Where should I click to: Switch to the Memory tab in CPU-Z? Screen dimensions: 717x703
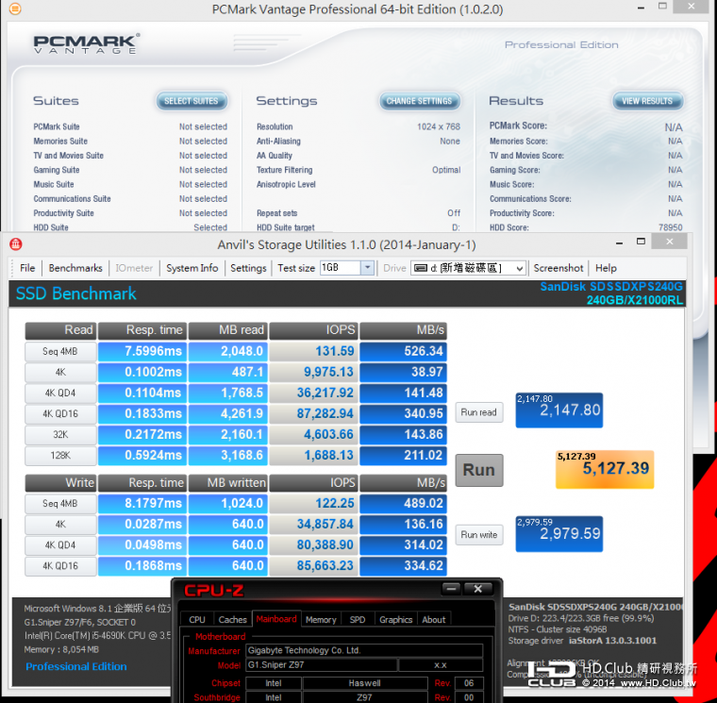tap(321, 620)
